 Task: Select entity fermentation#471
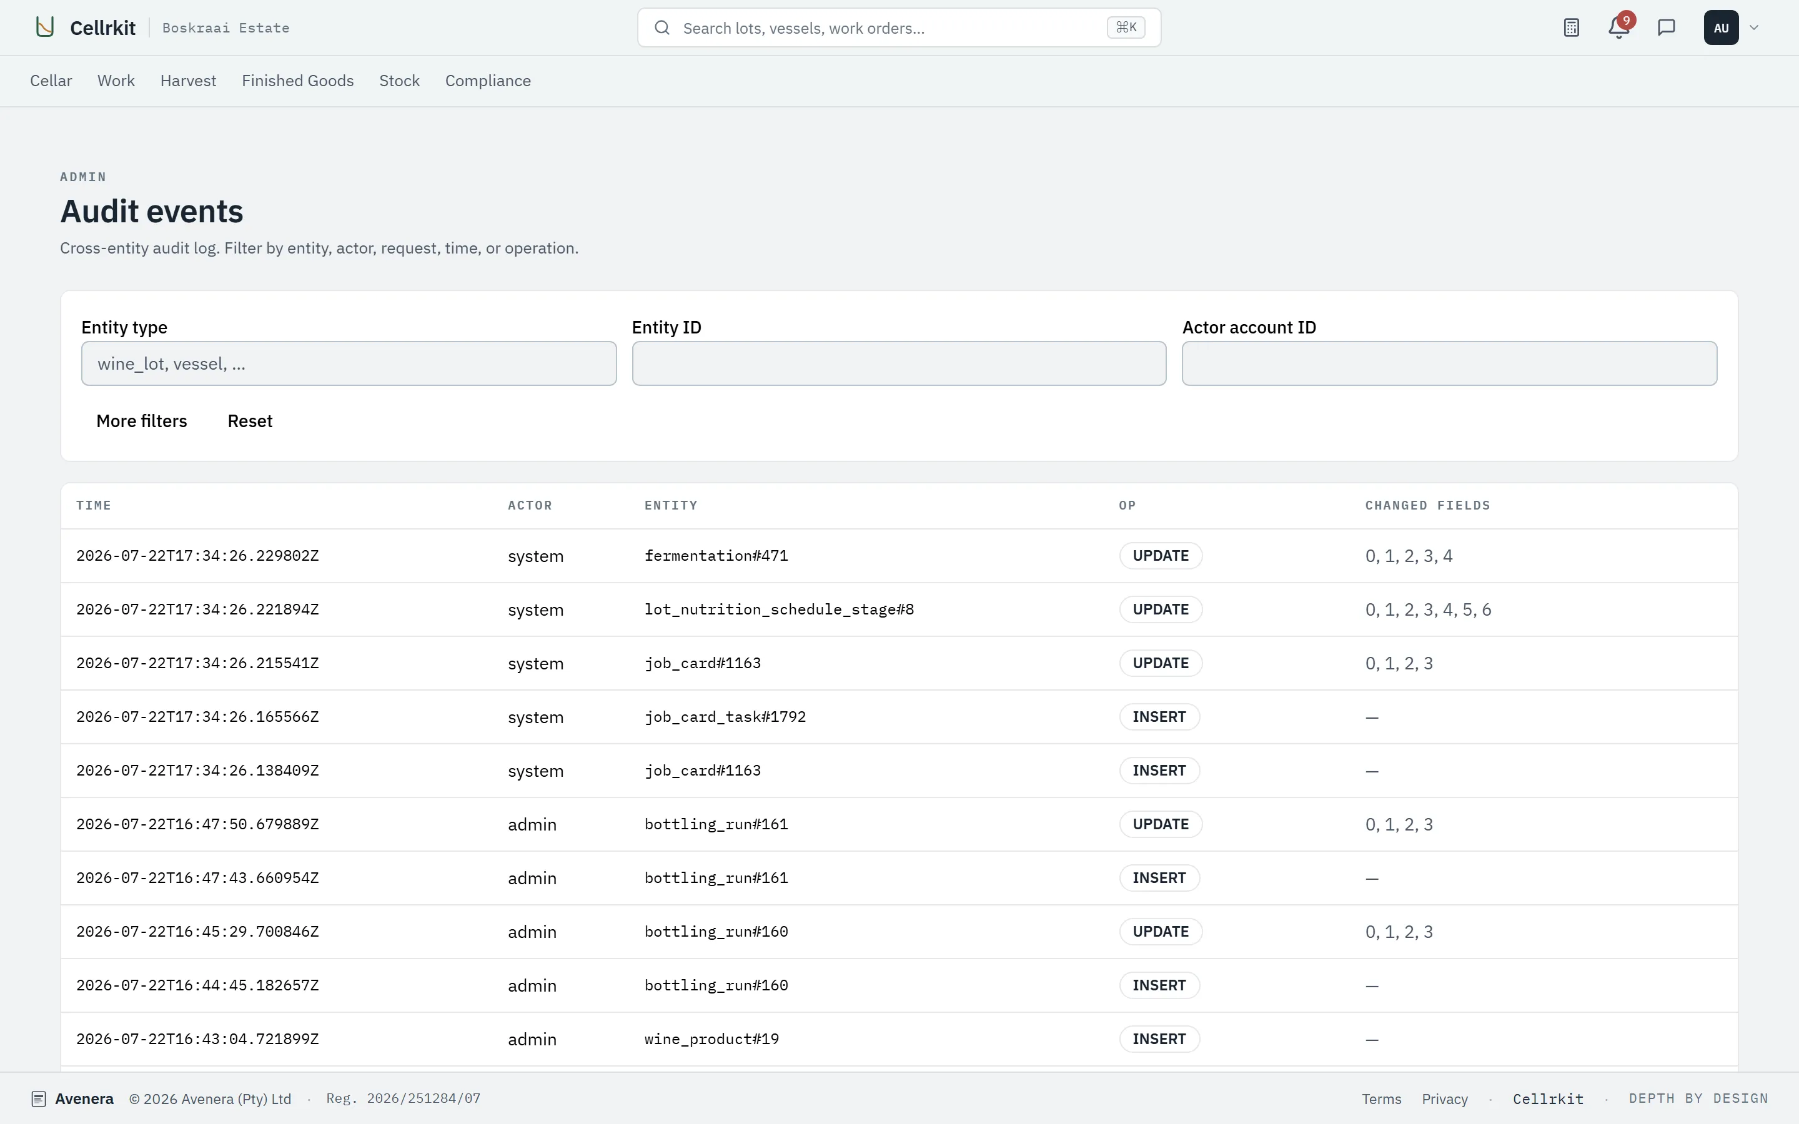[716, 555]
